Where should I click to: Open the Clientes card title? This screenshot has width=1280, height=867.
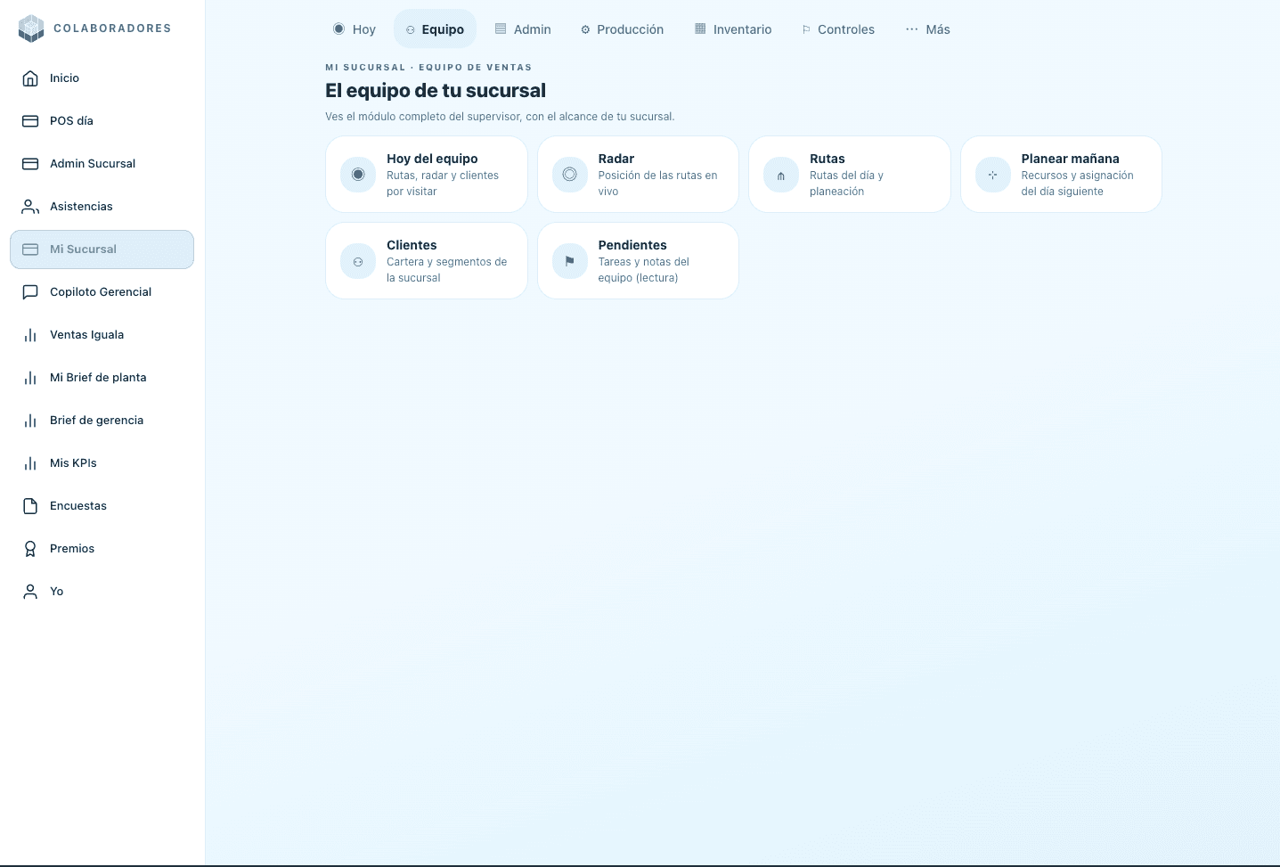(x=412, y=245)
